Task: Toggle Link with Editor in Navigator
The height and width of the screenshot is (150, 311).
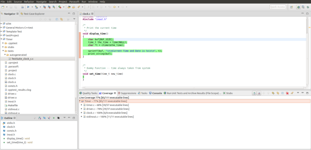Action: (x=61, y=19)
